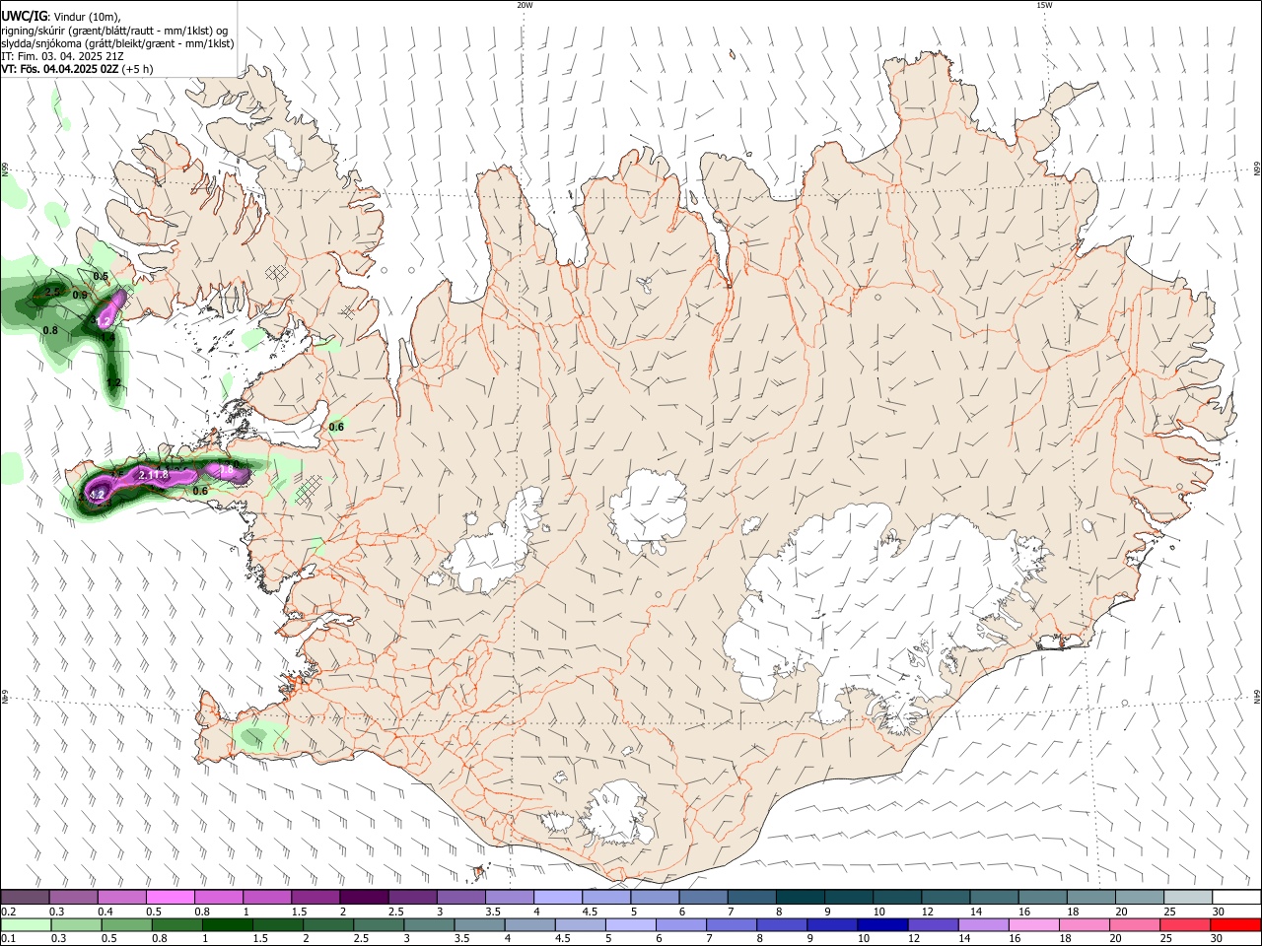Click the 15W longitude label
Viewport: 1262px width, 946px height.
click(1044, 5)
